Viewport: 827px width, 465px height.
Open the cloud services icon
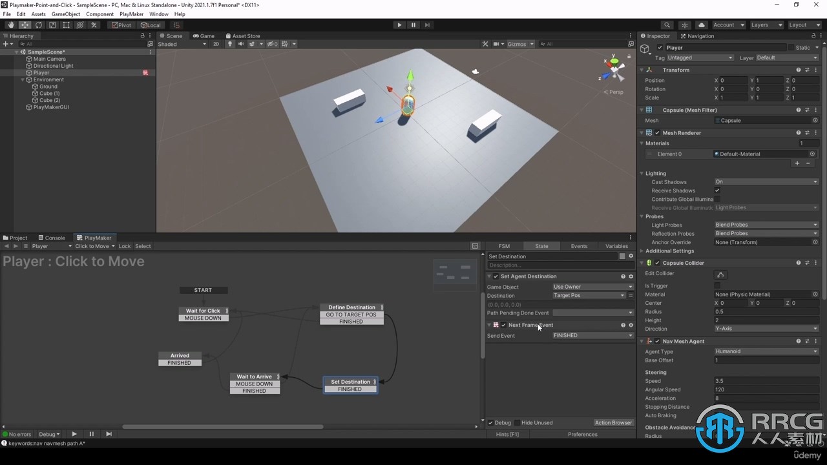[702, 25]
